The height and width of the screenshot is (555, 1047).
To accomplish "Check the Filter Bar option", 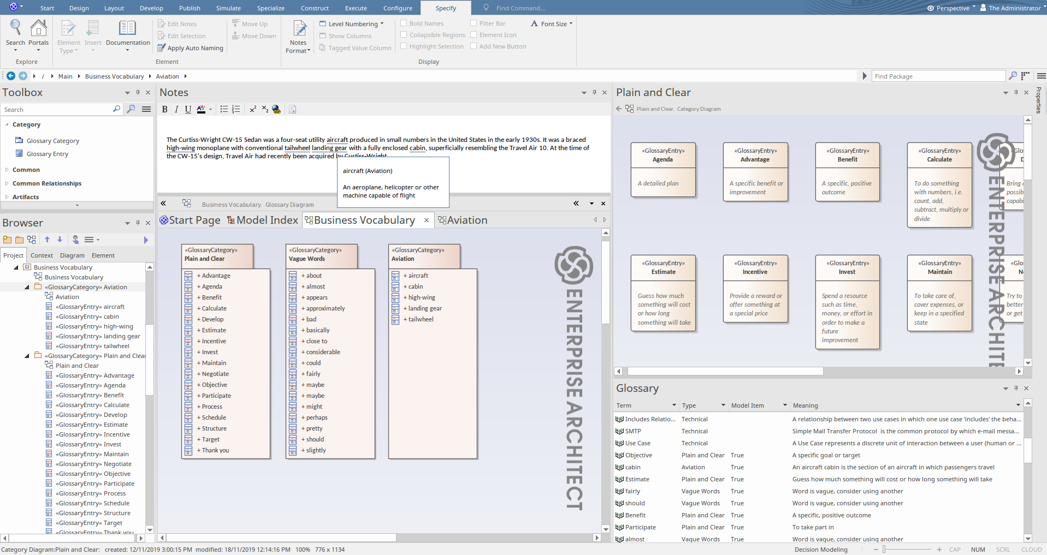I will 474,23.
